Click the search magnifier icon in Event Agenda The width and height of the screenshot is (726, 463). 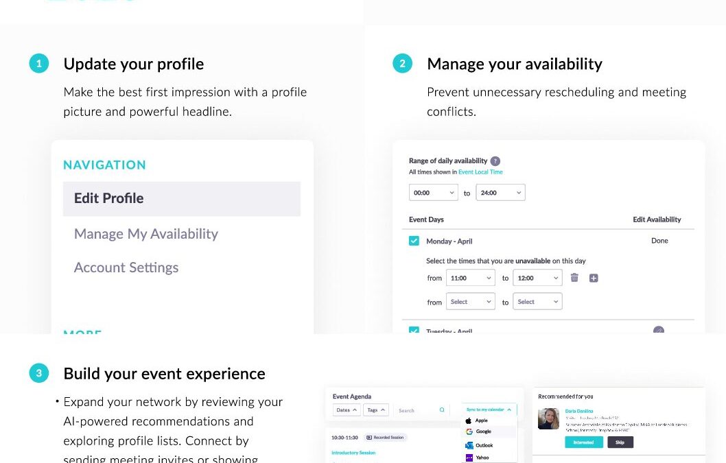pos(442,409)
